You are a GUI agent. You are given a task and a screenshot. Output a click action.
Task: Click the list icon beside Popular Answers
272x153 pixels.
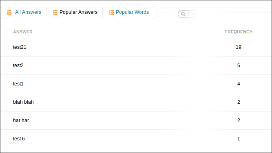tap(55, 12)
